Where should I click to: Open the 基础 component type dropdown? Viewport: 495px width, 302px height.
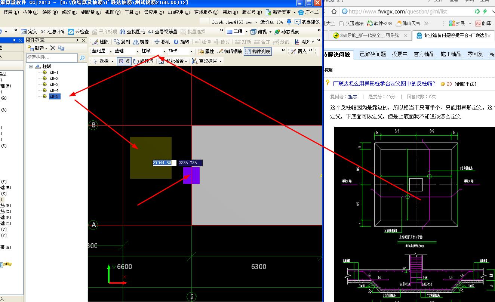pos(138,51)
